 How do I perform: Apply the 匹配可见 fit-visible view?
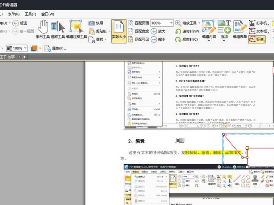click(x=138, y=39)
